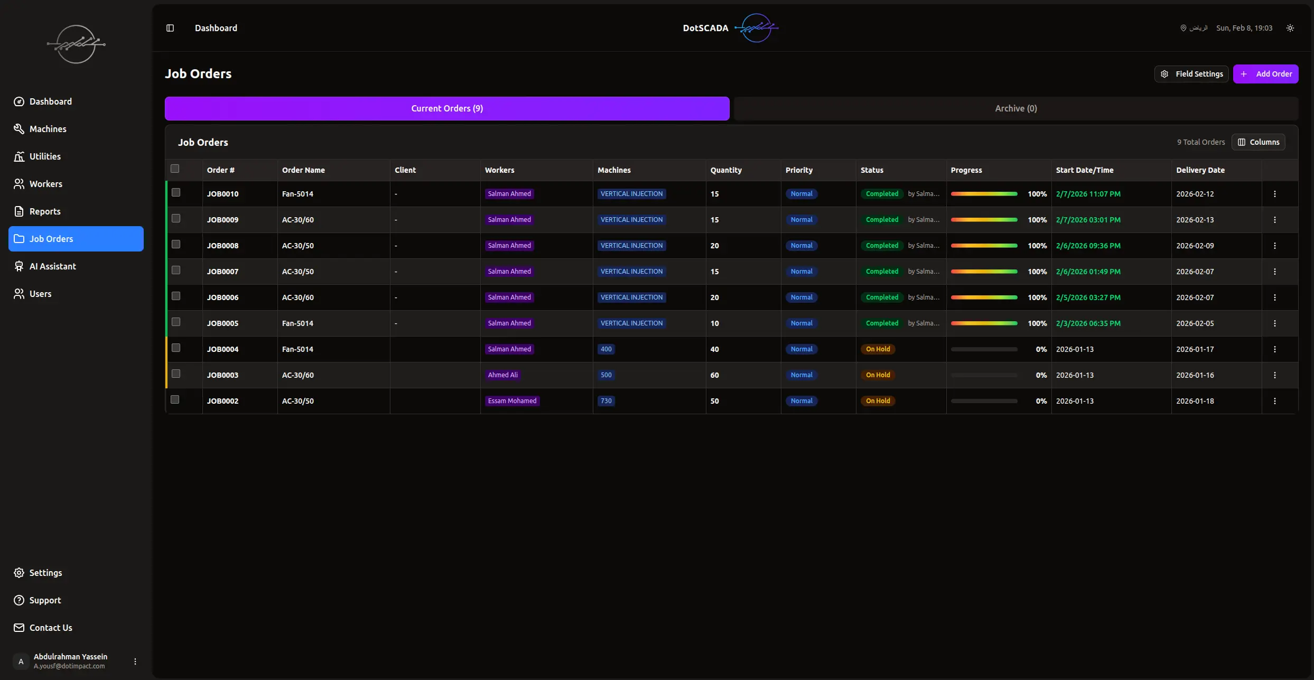
Task: Open the Utilities page icon
Action: click(x=19, y=156)
